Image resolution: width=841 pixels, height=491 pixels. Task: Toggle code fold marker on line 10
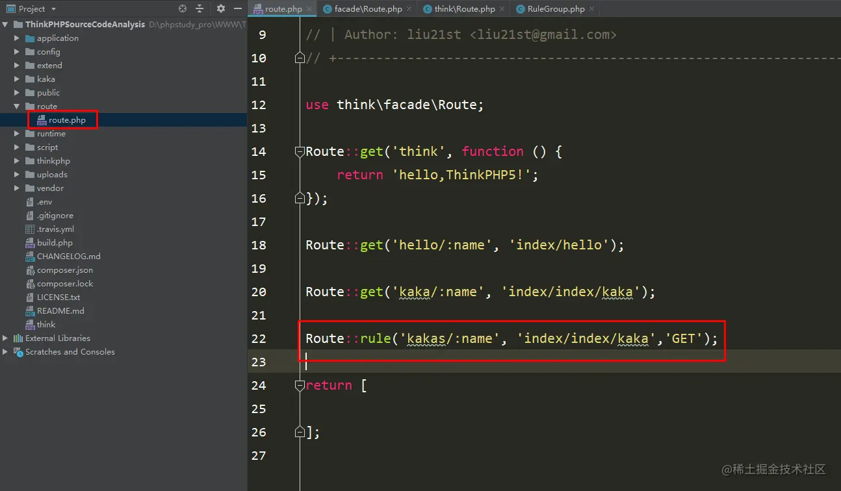point(300,58)
